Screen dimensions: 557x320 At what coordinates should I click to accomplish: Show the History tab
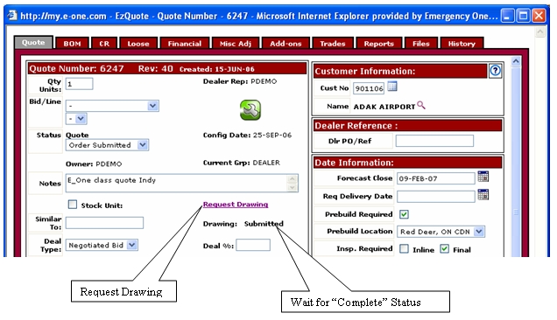(x=462, y=44)
